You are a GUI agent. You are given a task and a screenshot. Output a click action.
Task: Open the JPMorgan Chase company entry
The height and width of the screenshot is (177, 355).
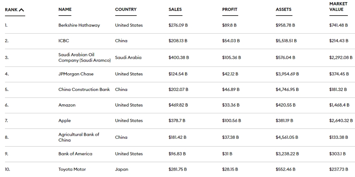point(76,74)
